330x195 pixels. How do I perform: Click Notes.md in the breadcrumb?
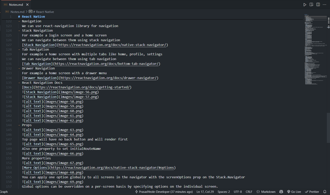[x=17, y=12]
